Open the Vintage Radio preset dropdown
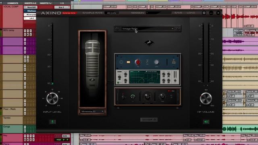This screenshot has height=145, width=258. pos(148,29)
